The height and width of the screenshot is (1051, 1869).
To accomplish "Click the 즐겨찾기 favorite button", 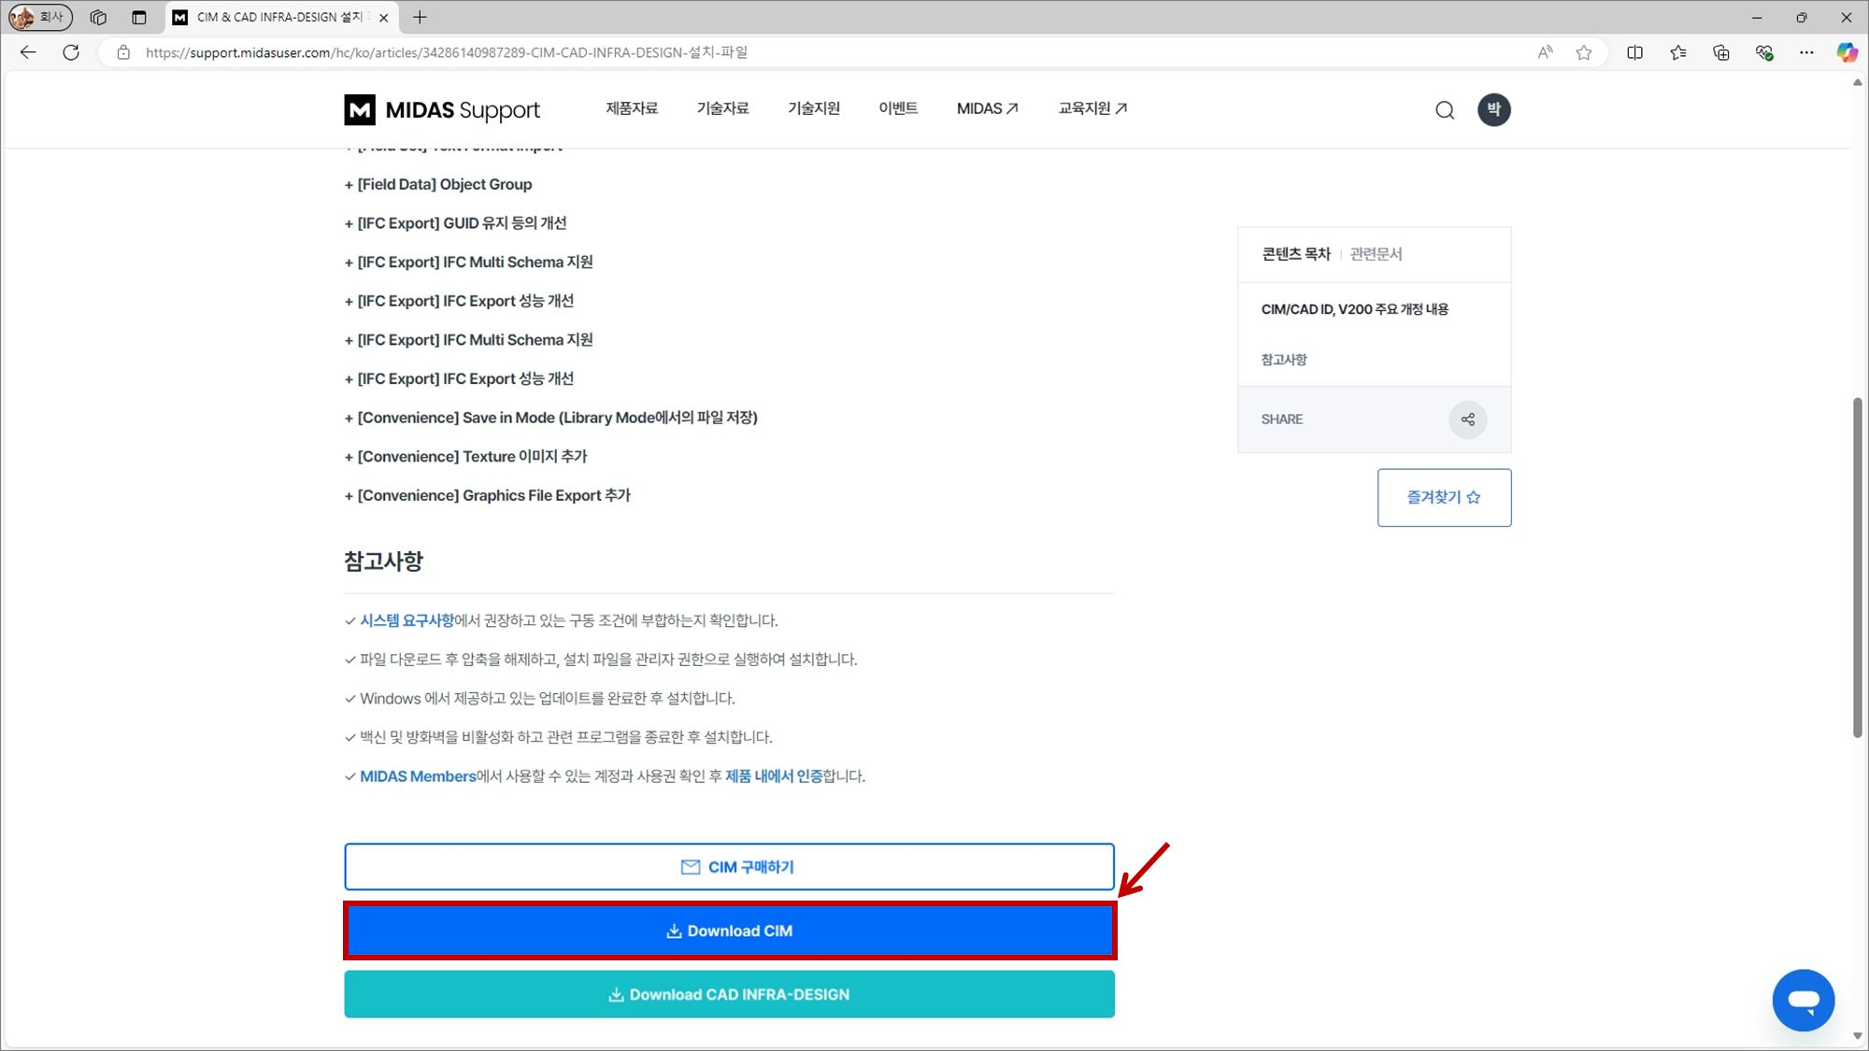I will click(x=1444, y=497).
